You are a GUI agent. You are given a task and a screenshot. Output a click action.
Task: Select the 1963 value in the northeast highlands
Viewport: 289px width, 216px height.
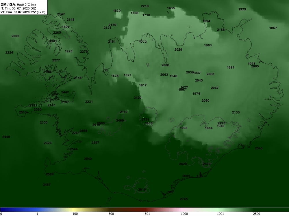tap(208, 46)
